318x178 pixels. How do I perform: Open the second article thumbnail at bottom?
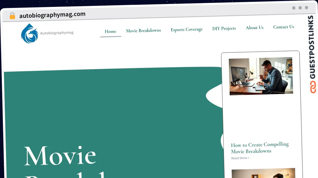click(264, 173)
